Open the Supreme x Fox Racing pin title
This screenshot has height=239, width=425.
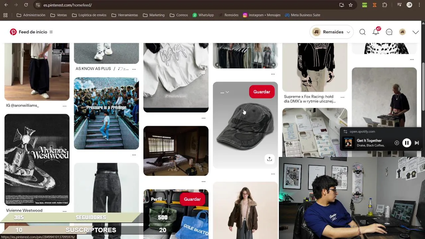click(x=310, y=99)
